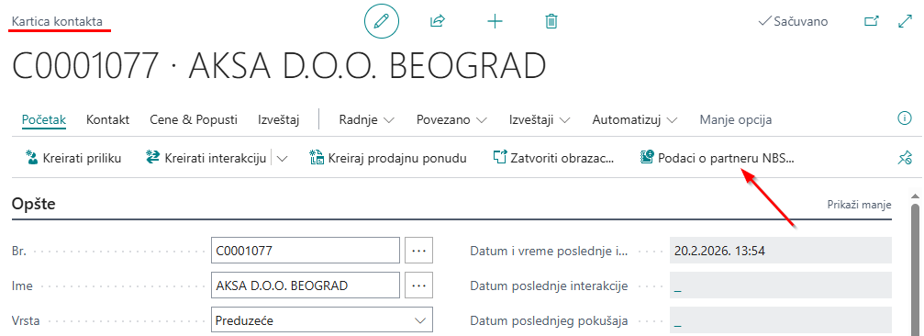The width and height of the screenshot is (924, 336).
Task: Open the Cene & Popusti tab
Action: [x=194, y=119]
